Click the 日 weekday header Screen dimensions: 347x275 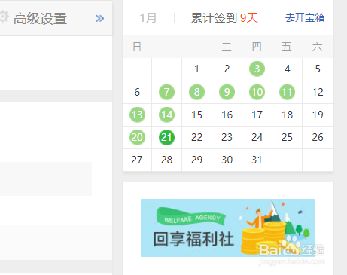pyautogui.click(x=137, y=47)
